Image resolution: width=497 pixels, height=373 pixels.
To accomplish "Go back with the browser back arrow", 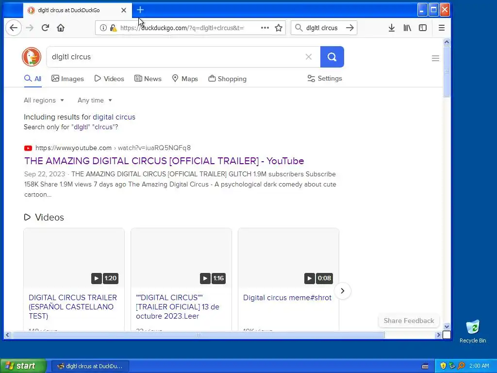I will (13, 28).
